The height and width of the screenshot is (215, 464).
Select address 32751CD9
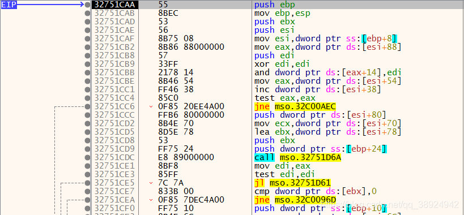(x=114, y=149)
